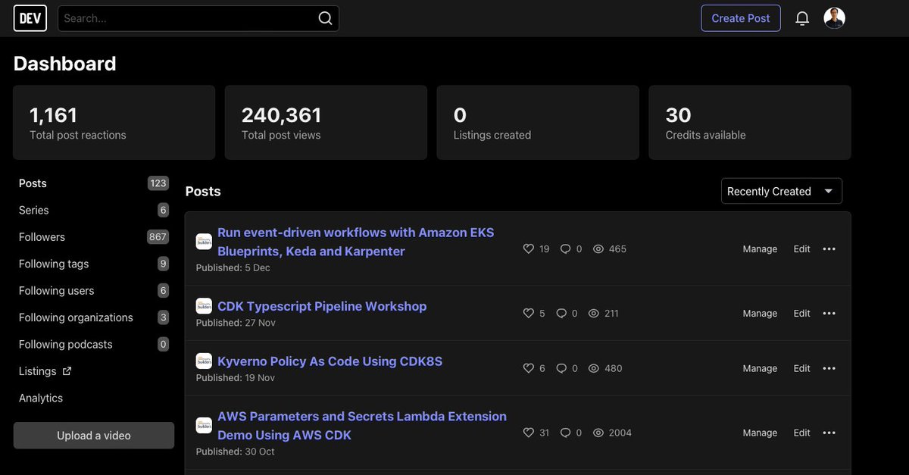Click the comment icon on EKS Blueprints post
909x475 pixels.
565,248
